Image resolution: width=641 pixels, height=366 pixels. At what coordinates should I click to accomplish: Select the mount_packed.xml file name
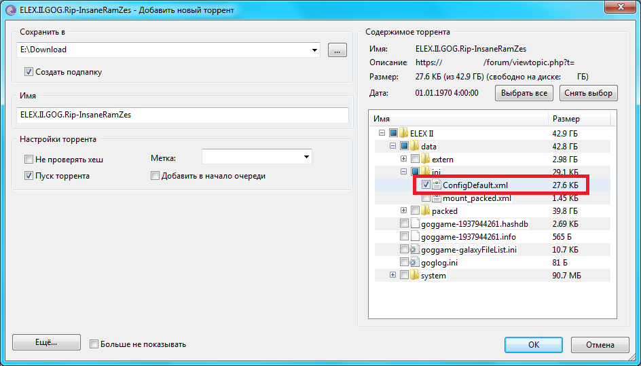coord(477,198)
